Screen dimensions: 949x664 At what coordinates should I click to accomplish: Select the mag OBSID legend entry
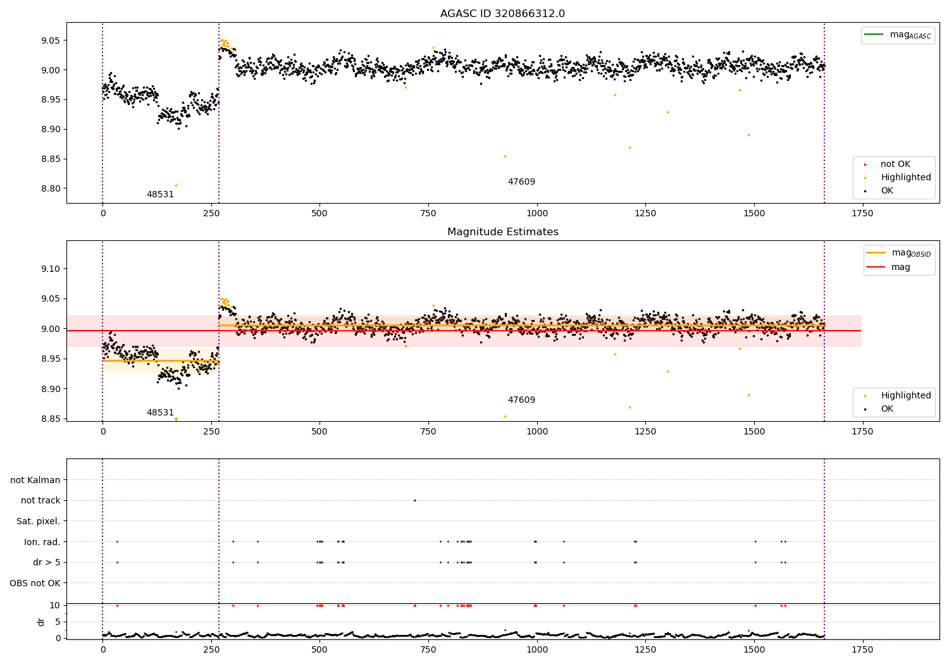point(899,253)
